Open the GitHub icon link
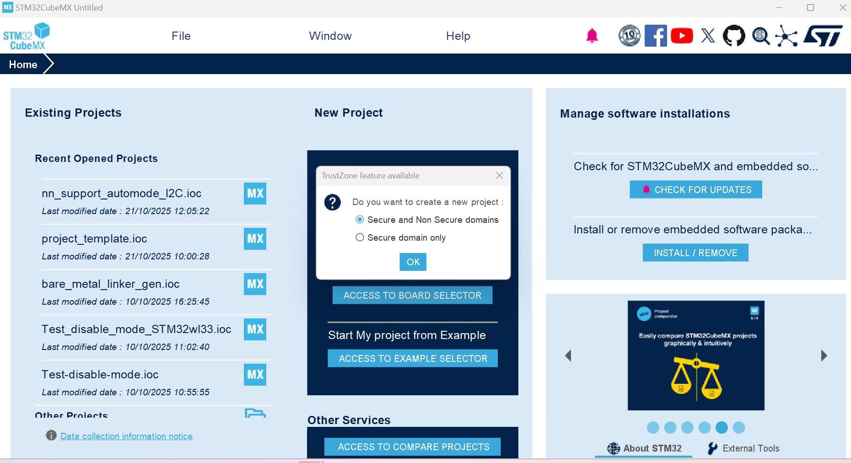Image resolution: width=851 pixels, height=463 pixels. click(x=734, y=36)
